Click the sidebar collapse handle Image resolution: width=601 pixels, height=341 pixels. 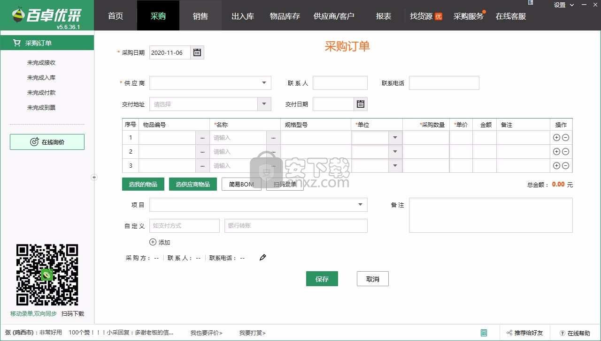94,177
